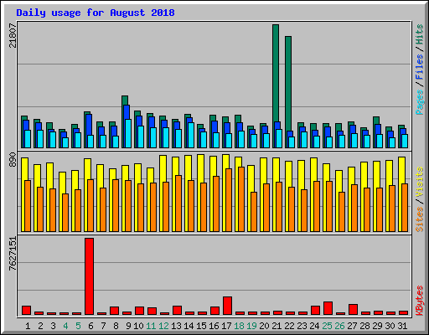Select the red KBytes bar for day 27

tap(353, 310)
